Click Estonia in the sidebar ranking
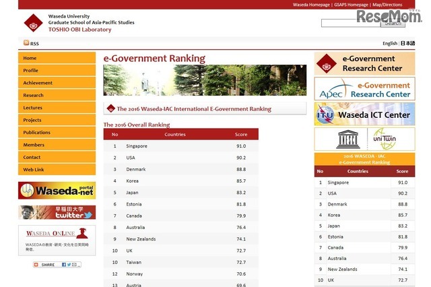431x287 pixels. click(335, 236)
